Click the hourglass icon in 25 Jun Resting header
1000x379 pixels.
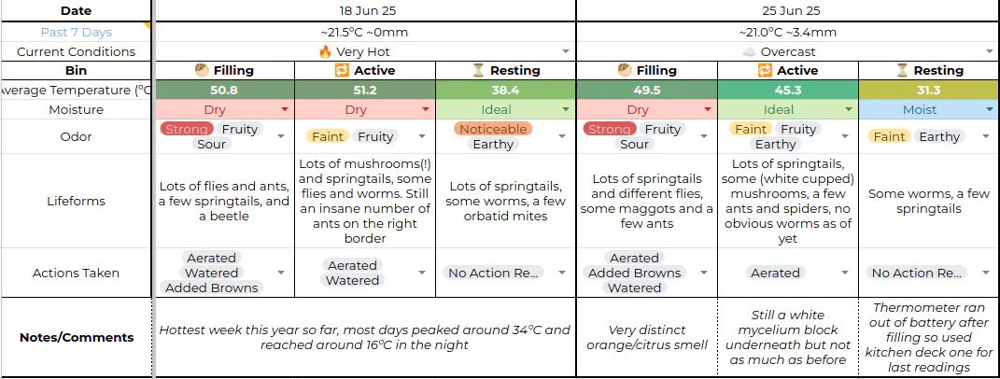tap(902, 70)
